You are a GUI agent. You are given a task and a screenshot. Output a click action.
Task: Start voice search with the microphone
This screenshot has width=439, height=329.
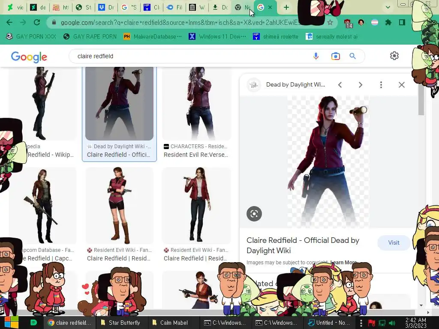click(316, 56)
